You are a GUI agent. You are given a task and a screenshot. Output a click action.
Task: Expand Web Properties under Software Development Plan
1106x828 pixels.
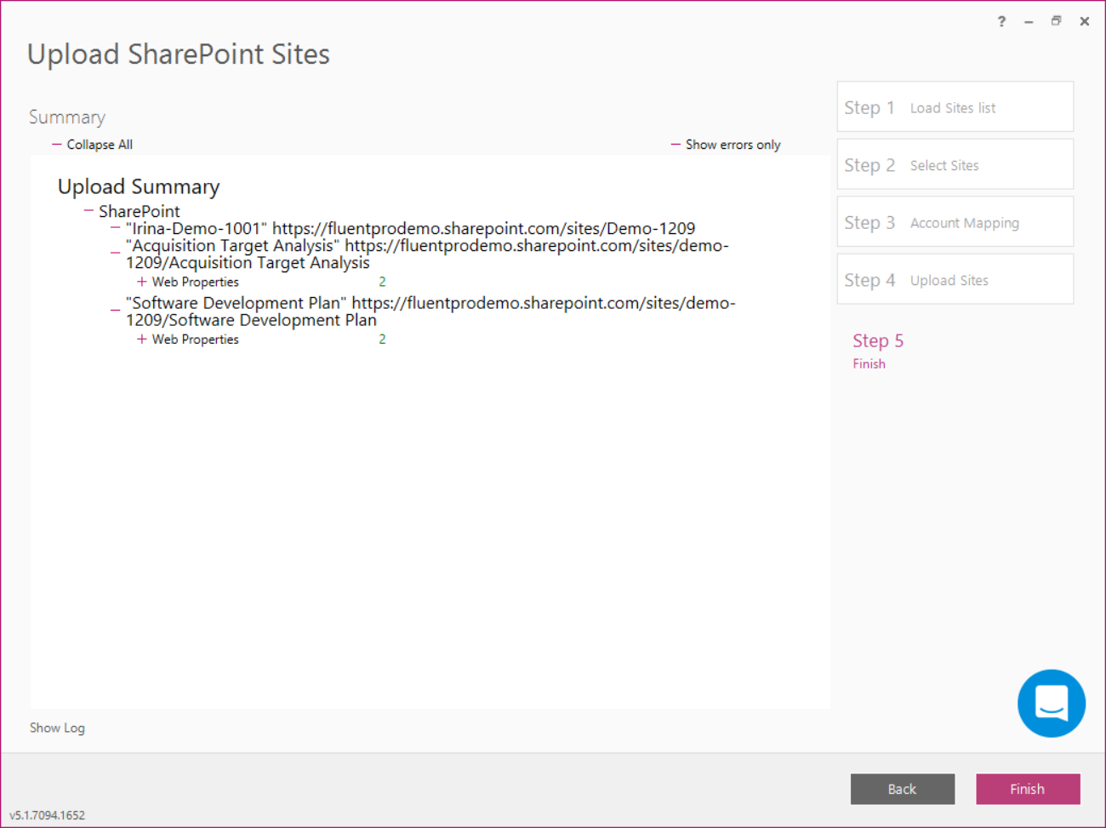coord(142,339)
